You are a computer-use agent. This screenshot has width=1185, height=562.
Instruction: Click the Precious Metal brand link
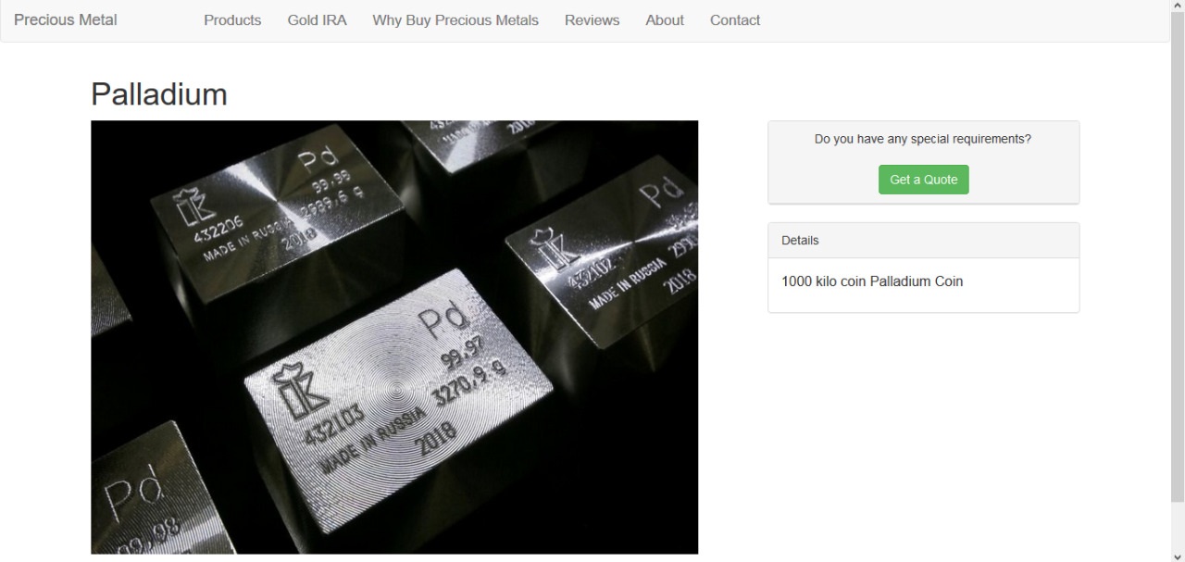point(66,20)
